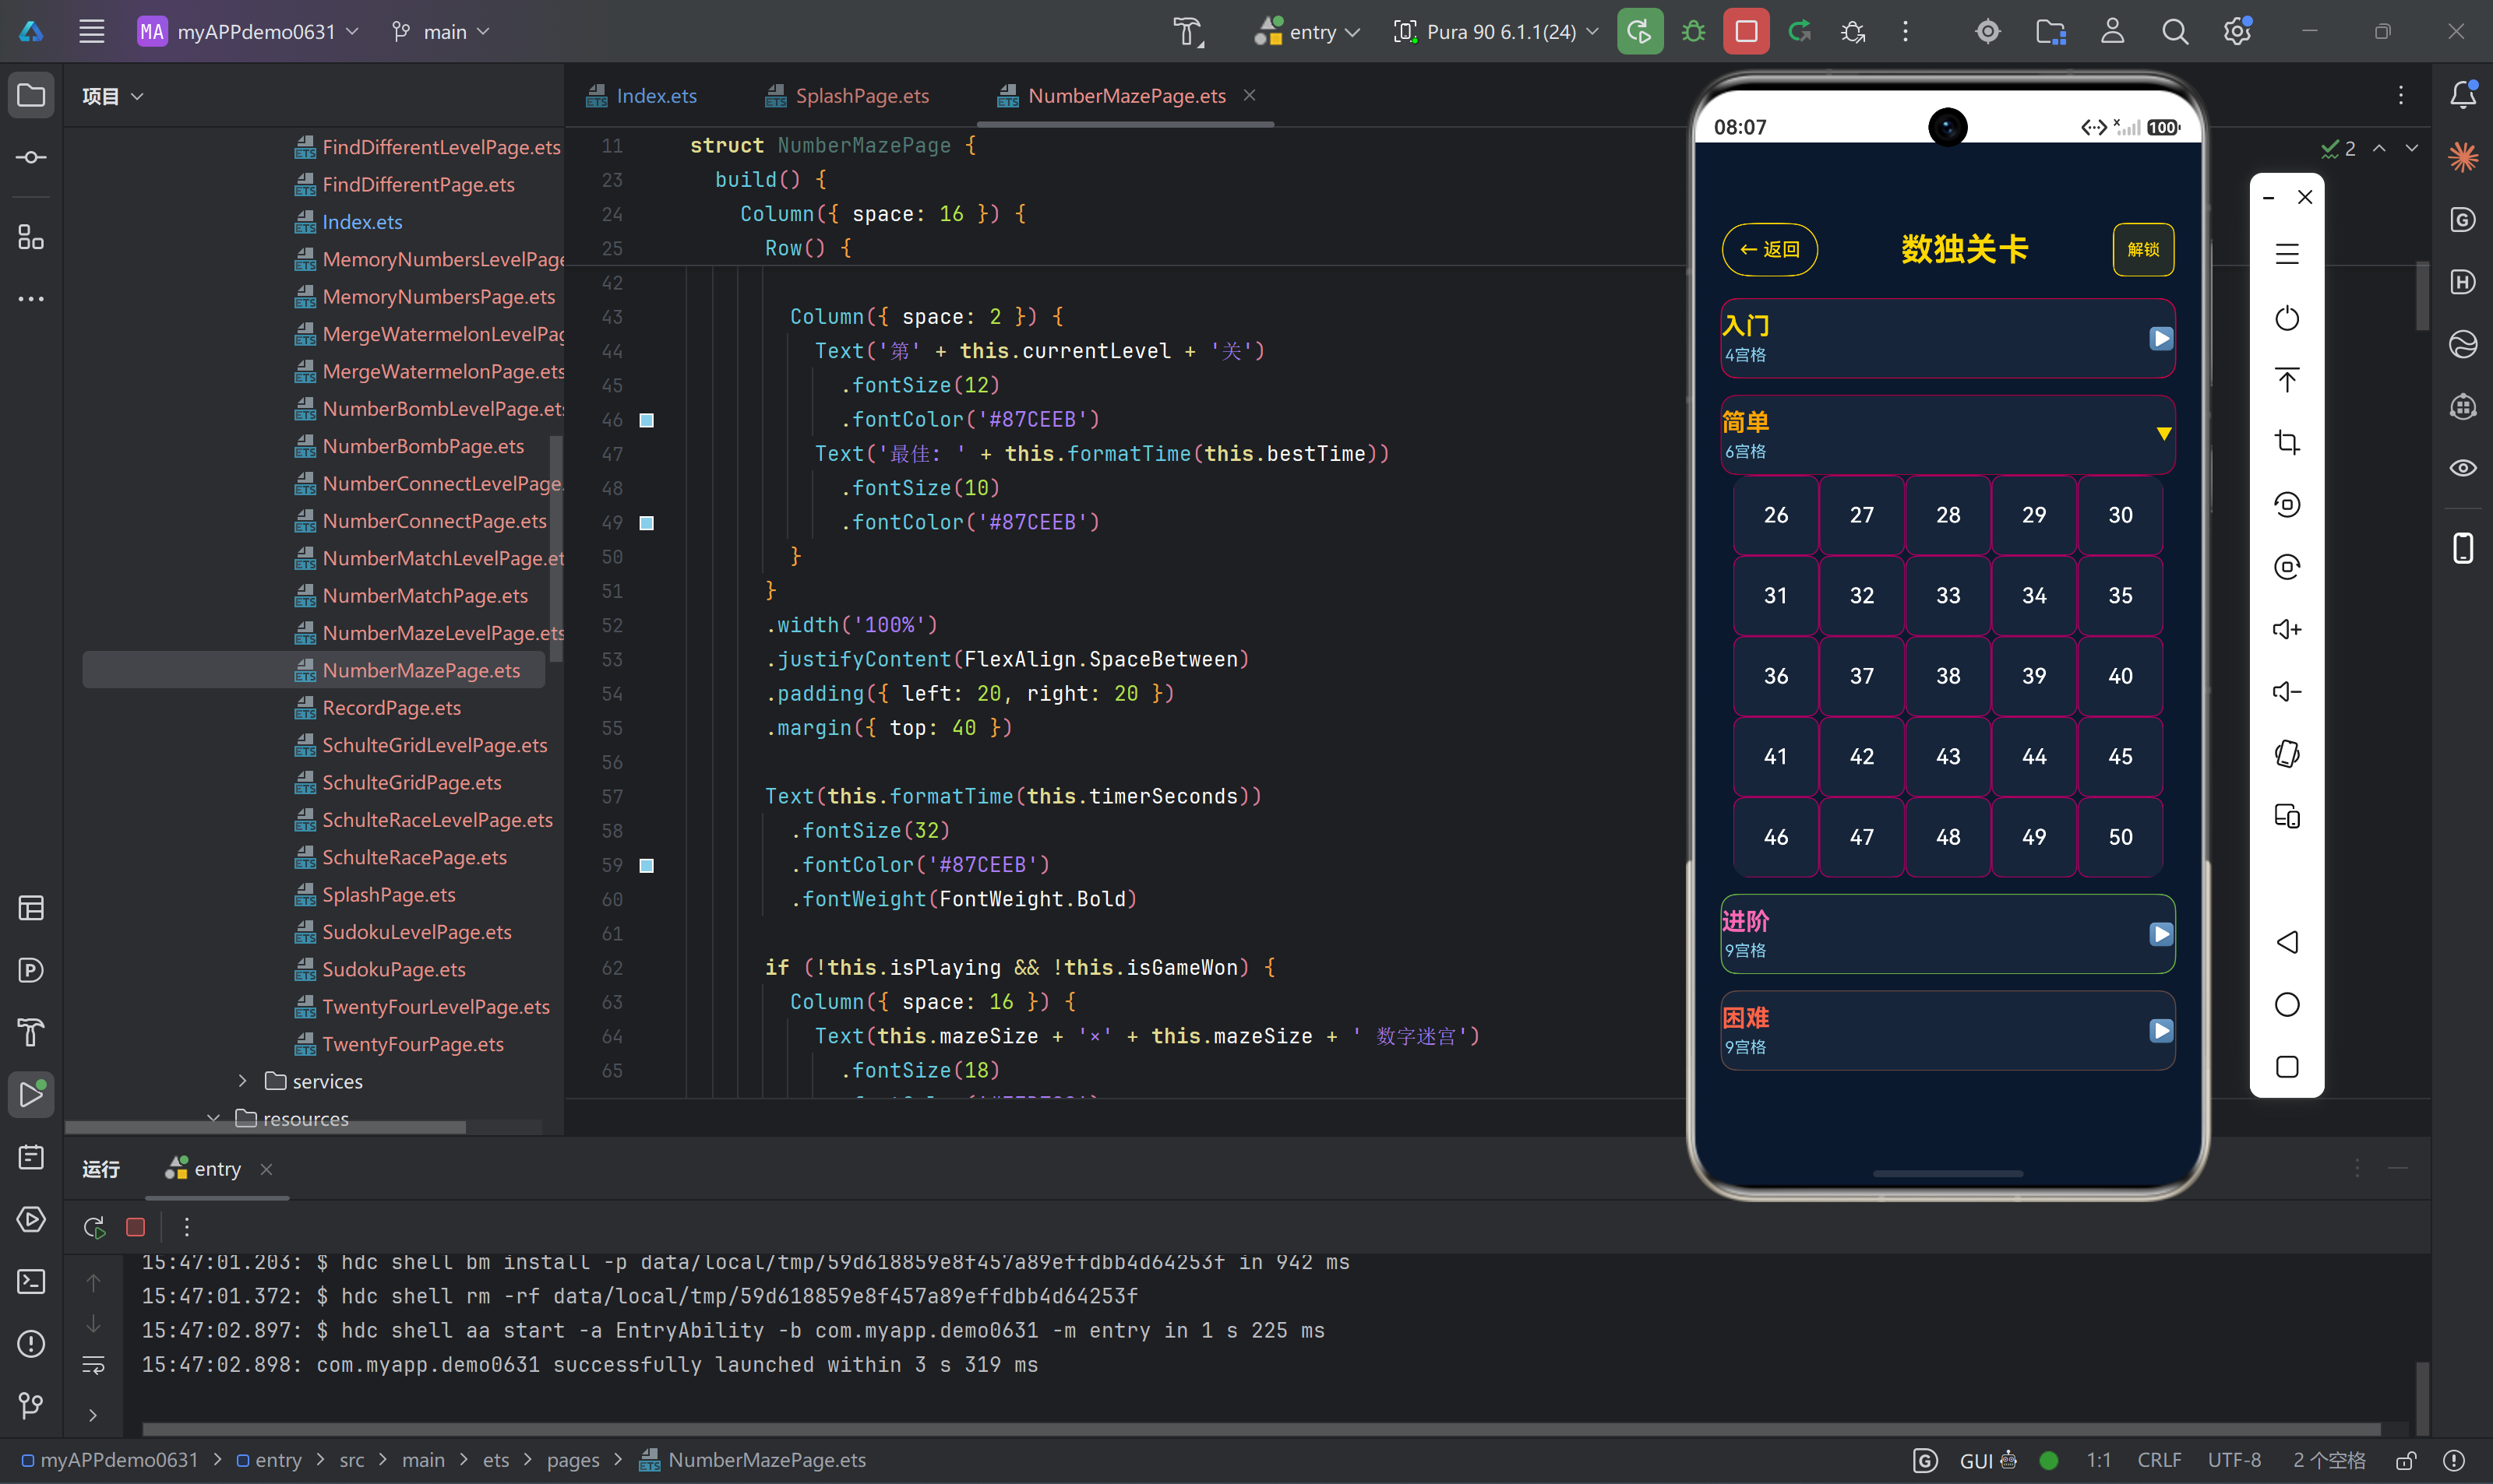Image resolution: width=2493 pixels, height=1484 pixels.
Task: Click the green Run entry button
Action: pyautogui.click(x=1640, y=31)
